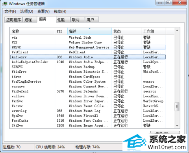
Task: Click the Virtual Disk description cell
Action: coord(80,38)
